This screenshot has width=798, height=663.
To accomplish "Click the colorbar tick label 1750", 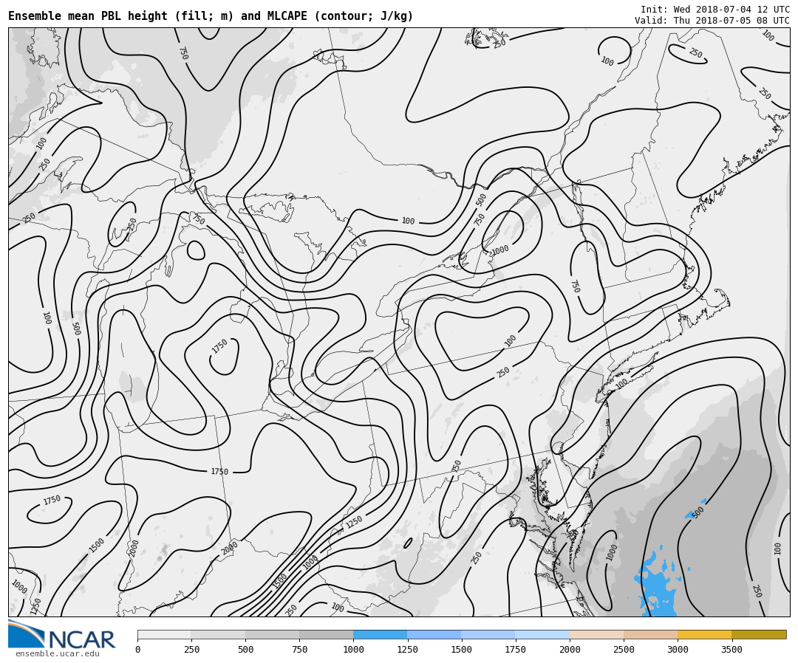I will click(x=516, y=649).
